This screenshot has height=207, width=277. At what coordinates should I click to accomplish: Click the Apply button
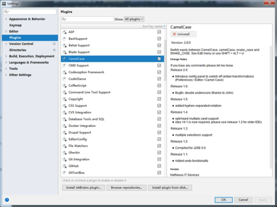(263, 200)
